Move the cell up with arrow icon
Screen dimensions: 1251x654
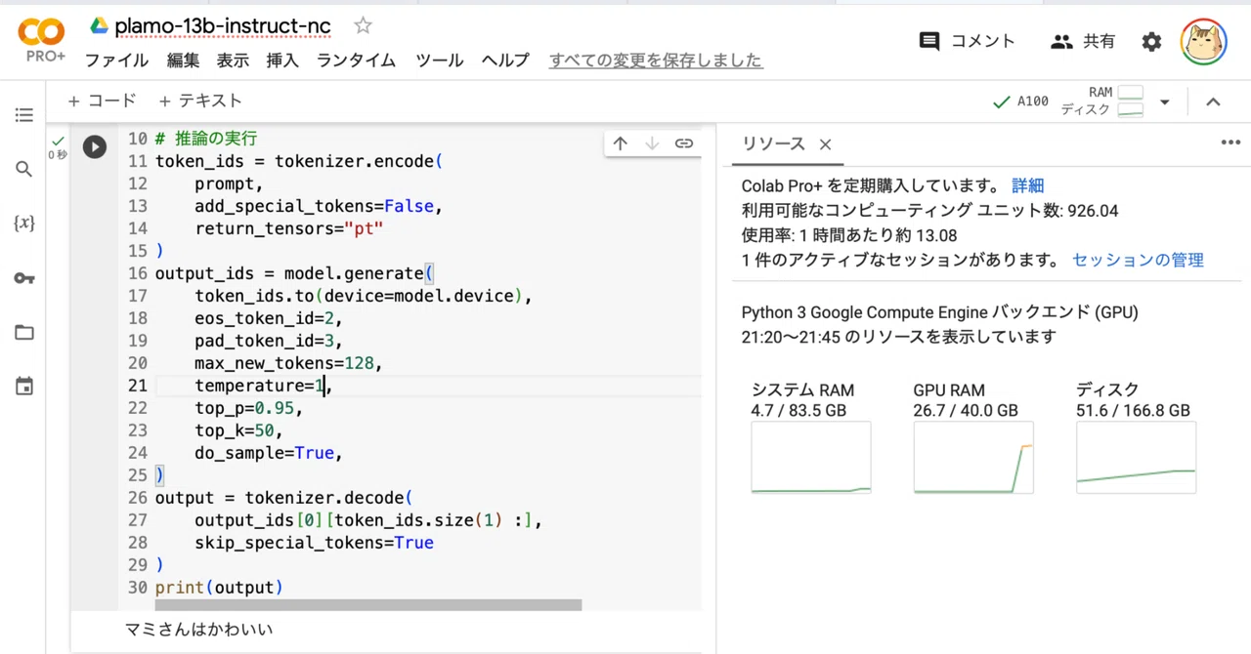click(x=620, y=143)
